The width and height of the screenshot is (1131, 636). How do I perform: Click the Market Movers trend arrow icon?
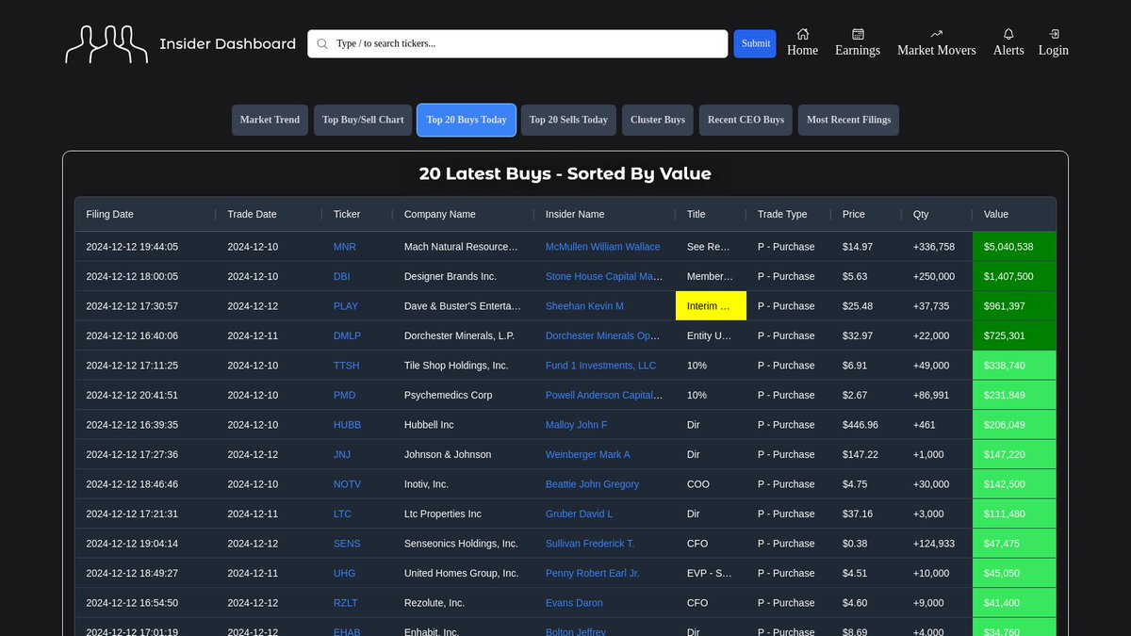pos(937,34)
